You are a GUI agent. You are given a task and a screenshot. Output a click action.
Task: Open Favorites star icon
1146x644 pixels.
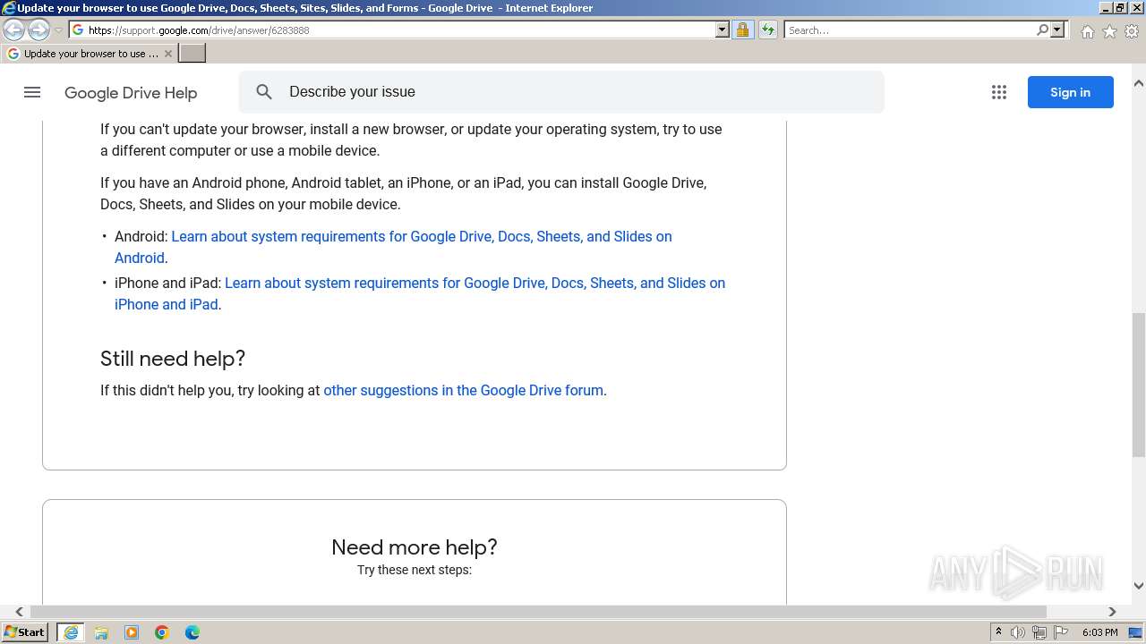click(1109, 31)
